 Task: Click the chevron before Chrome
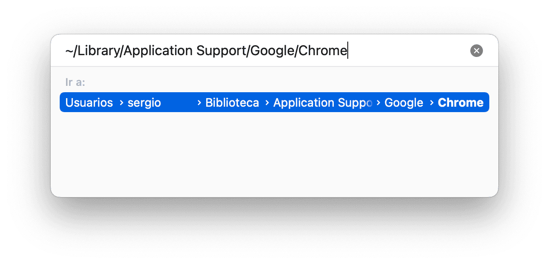[432, 103]
